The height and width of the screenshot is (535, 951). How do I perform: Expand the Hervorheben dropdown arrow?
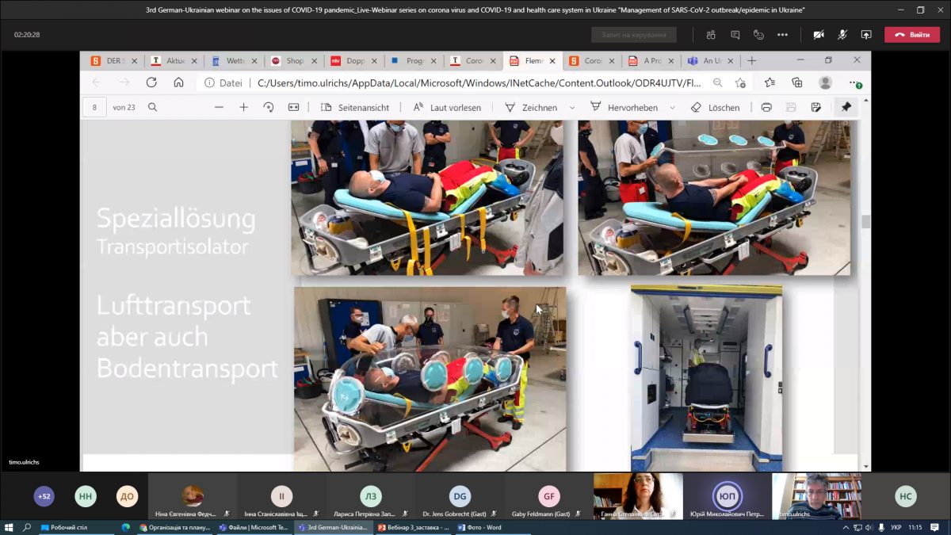[673, 108]
